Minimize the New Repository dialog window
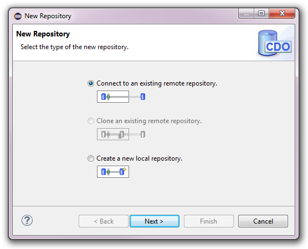The image size is (308, 249). [247, 13]
